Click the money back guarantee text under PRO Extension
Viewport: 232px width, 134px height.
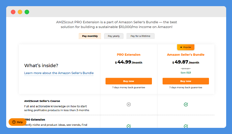(x=129, y=88)
